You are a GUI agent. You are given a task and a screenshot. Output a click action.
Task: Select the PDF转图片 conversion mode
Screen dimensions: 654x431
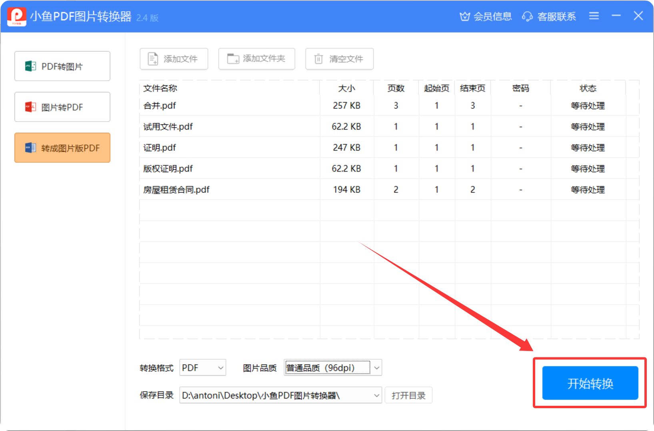click(x=62, y=66)
